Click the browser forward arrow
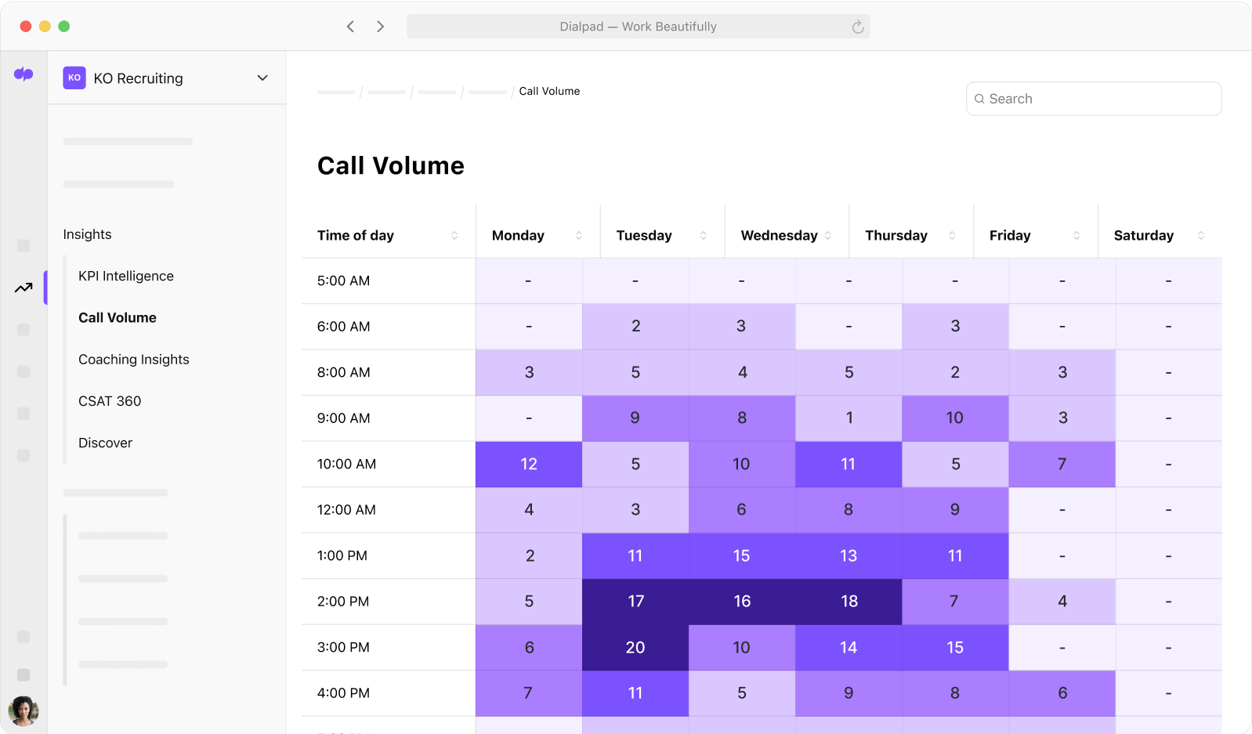Viewport: 1252px width, 734px height. tap(381, 27)
